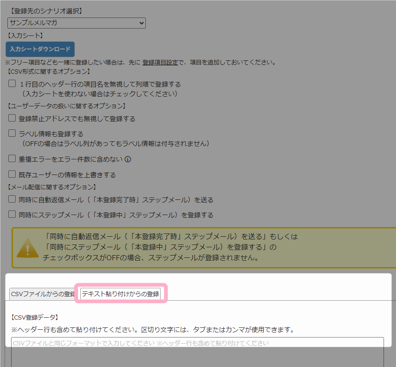
Task: Tick the ラベル情報も登録する checkbox
Action: pyautogui.click(x=12, y=133)
